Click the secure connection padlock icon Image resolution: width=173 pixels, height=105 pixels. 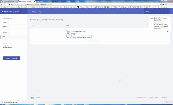click(x=10, y=4)
